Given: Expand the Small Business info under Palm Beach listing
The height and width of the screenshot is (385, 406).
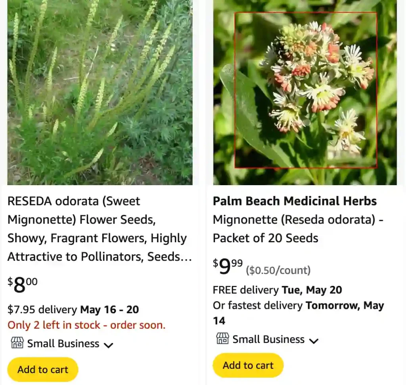Looking at the screenshot, I should (314, 341).
